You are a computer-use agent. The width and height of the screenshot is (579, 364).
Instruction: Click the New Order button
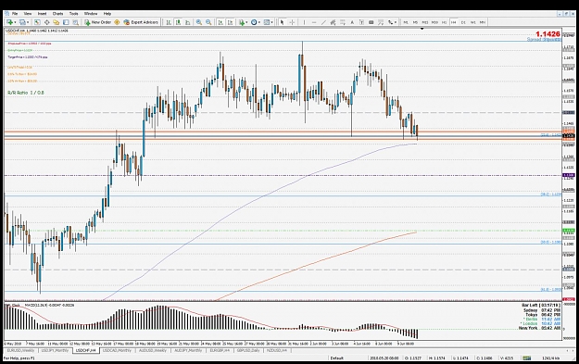coord(97,22)
